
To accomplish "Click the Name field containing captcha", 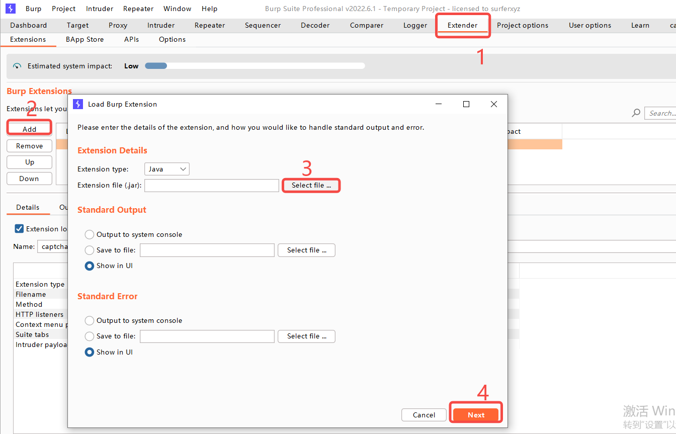I will tap(53, 246).
